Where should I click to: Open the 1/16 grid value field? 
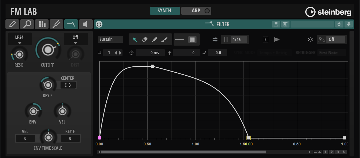coord(239,39)
